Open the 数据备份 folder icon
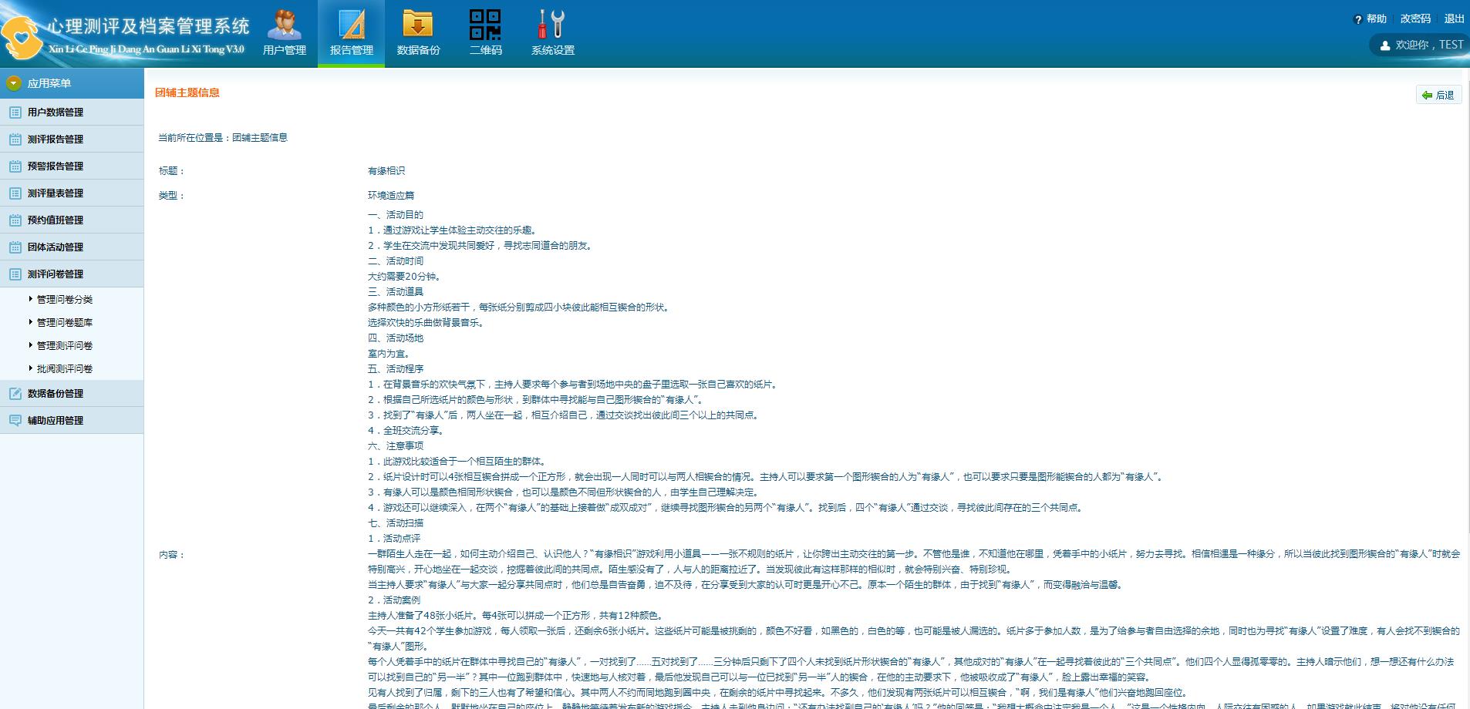 (x=418, y=24)
